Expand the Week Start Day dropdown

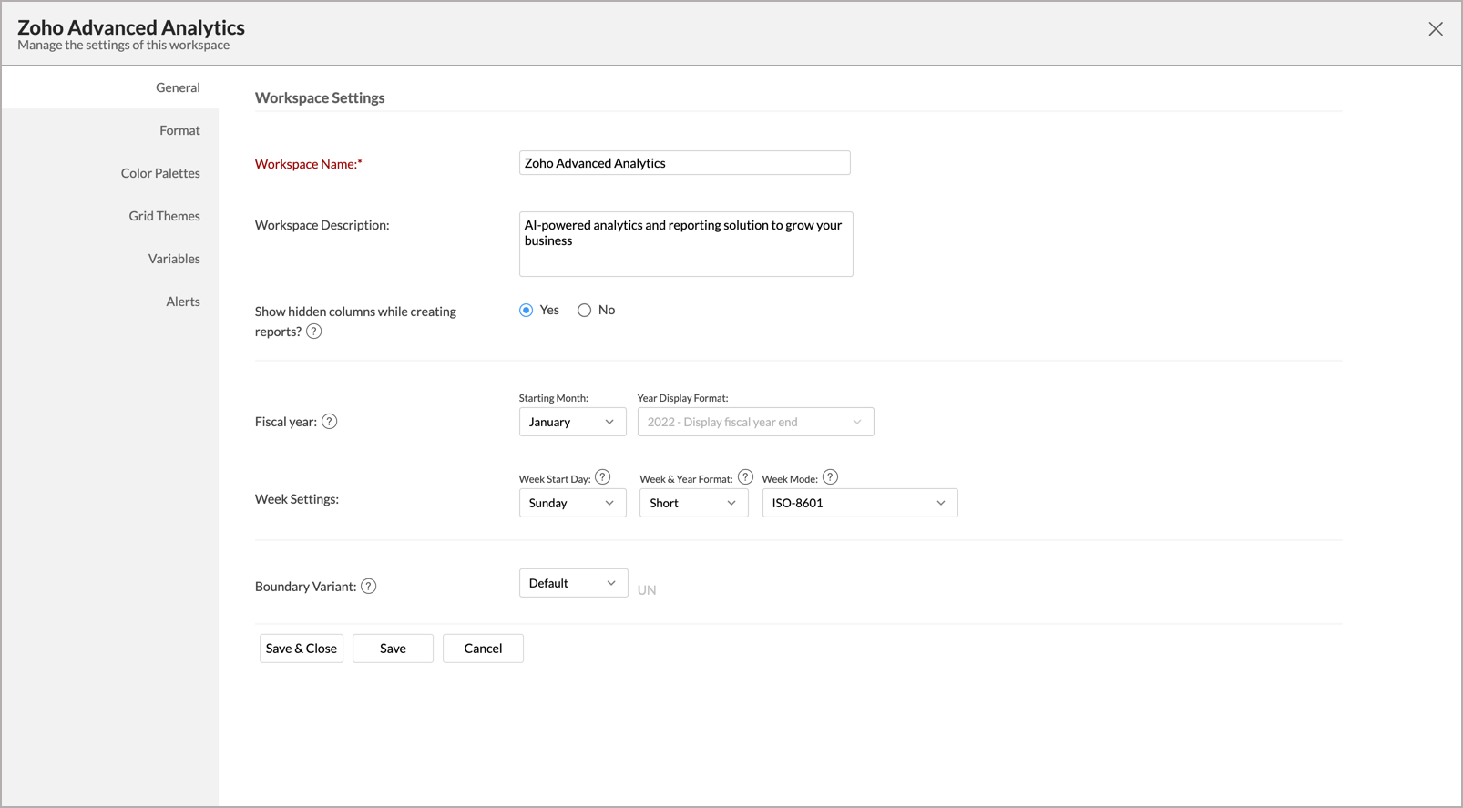point(572,503)
